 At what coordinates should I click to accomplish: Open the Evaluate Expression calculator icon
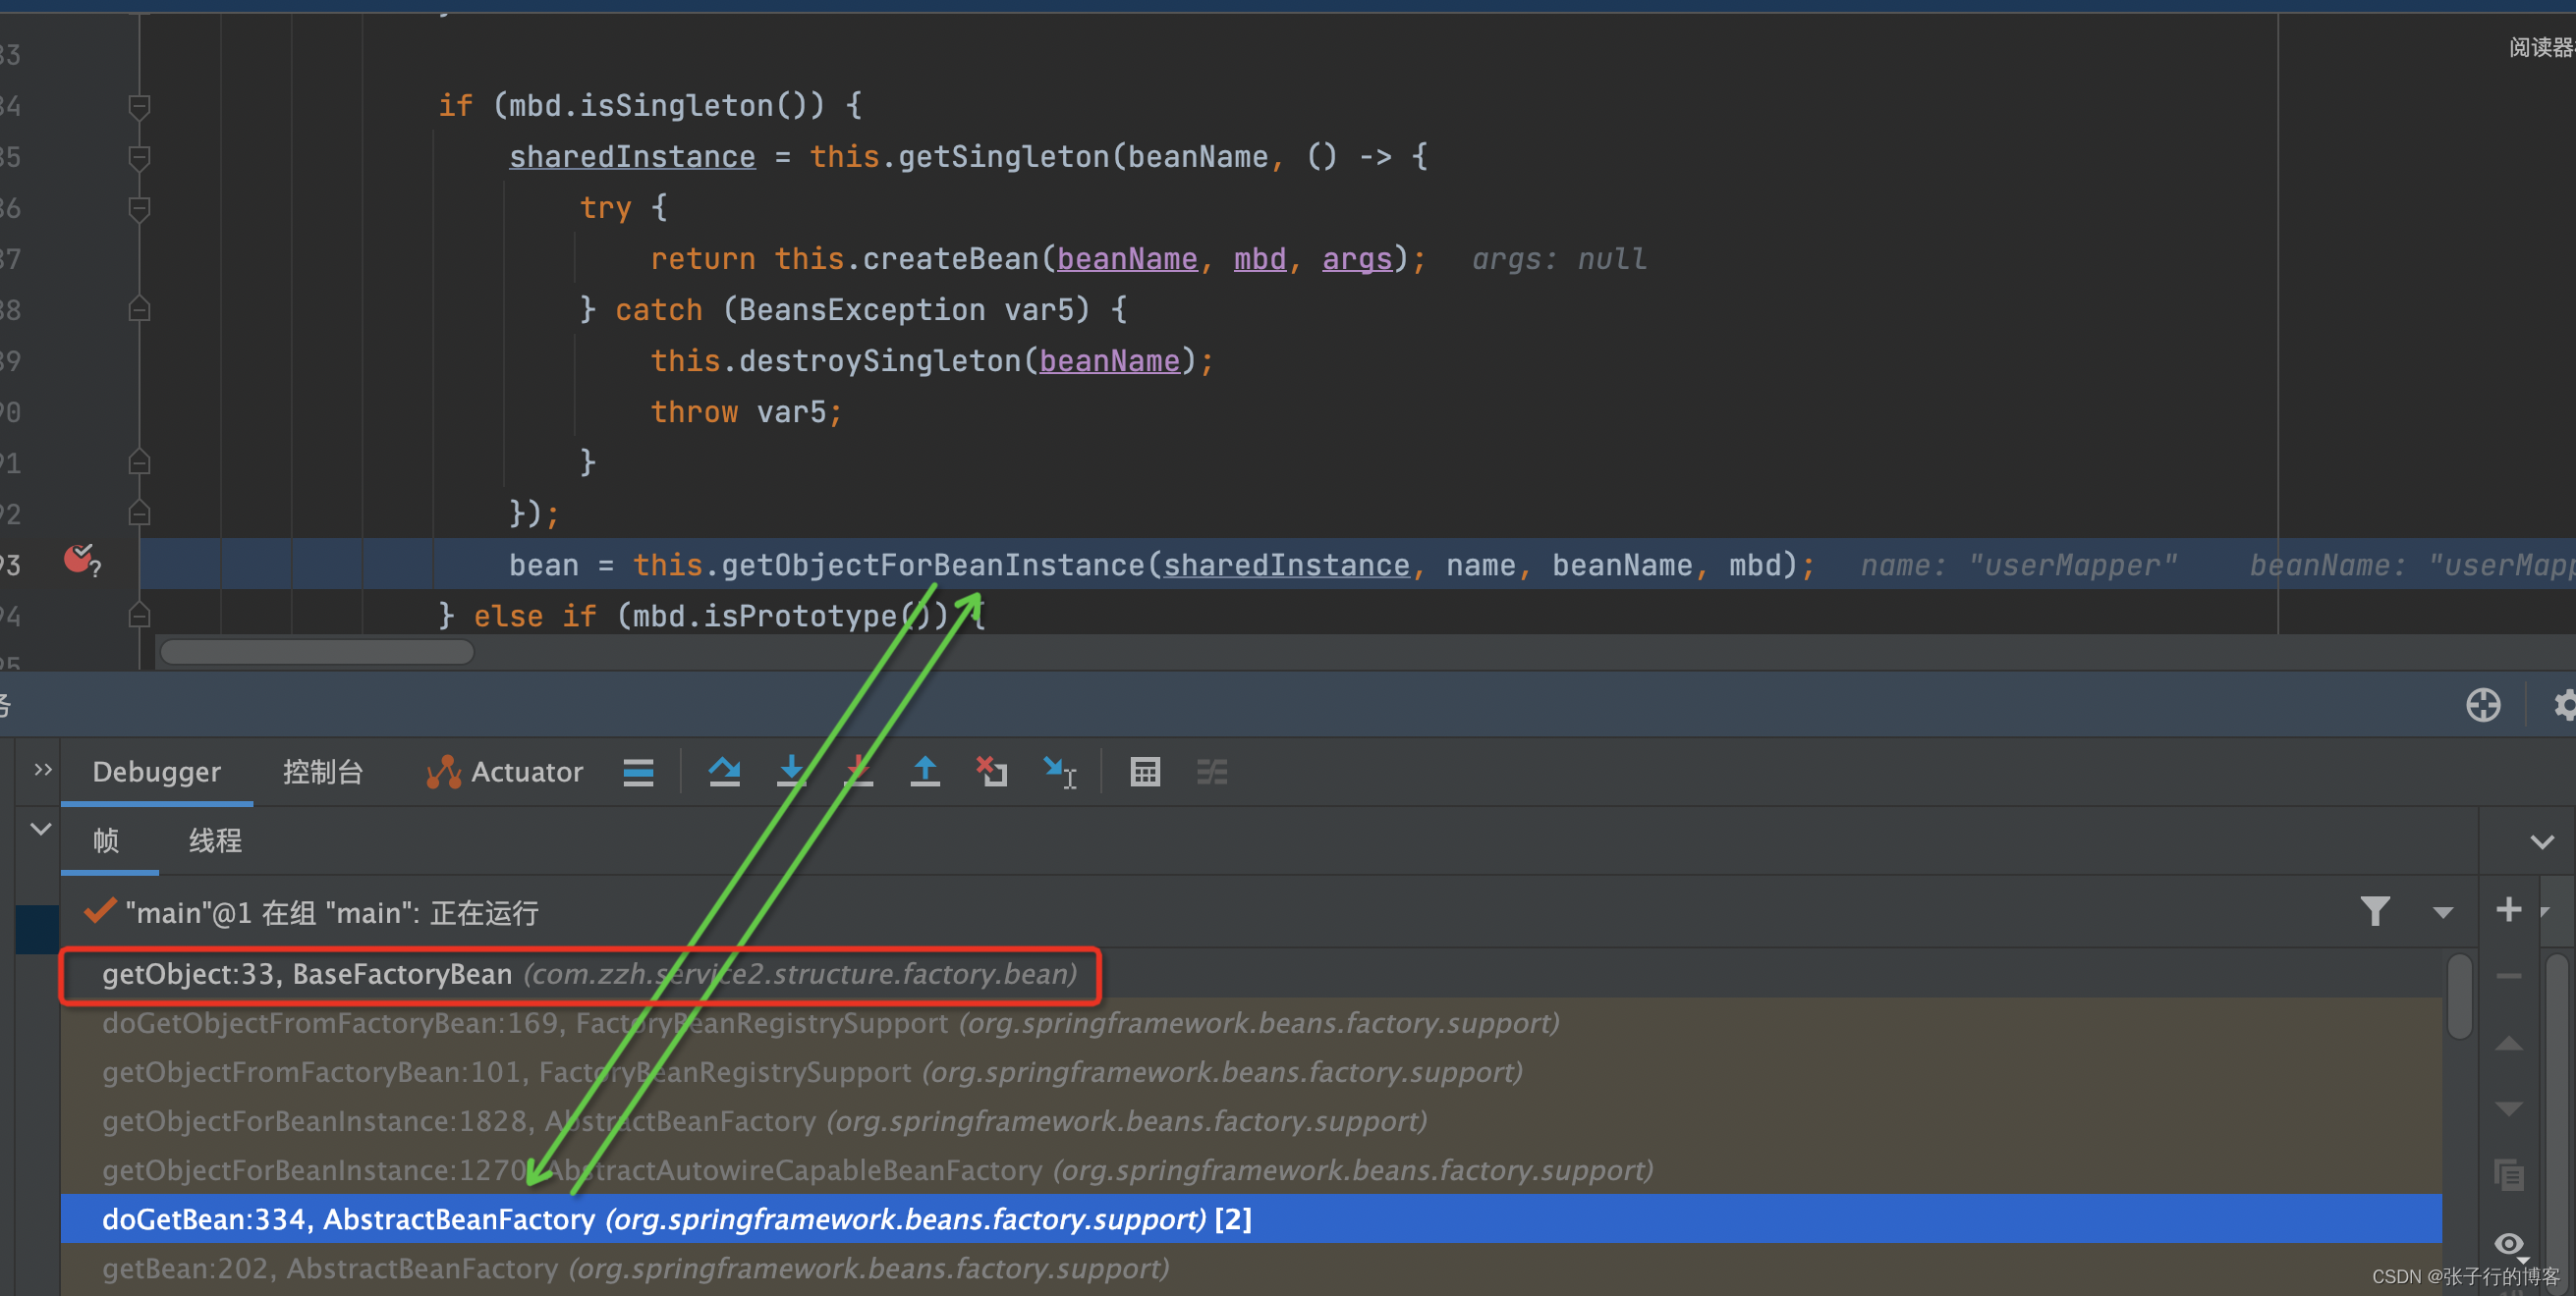pos(1145,772)
